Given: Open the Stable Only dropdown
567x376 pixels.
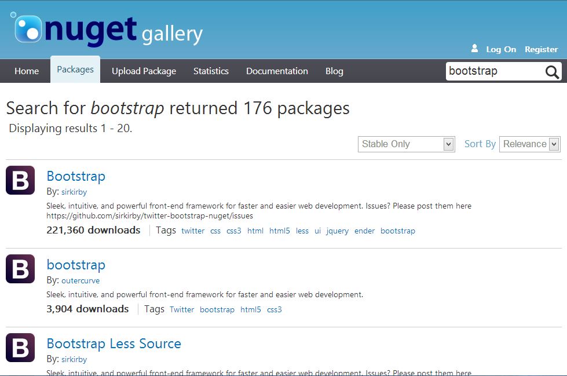Looking at the screenshot, I should 406,144.
